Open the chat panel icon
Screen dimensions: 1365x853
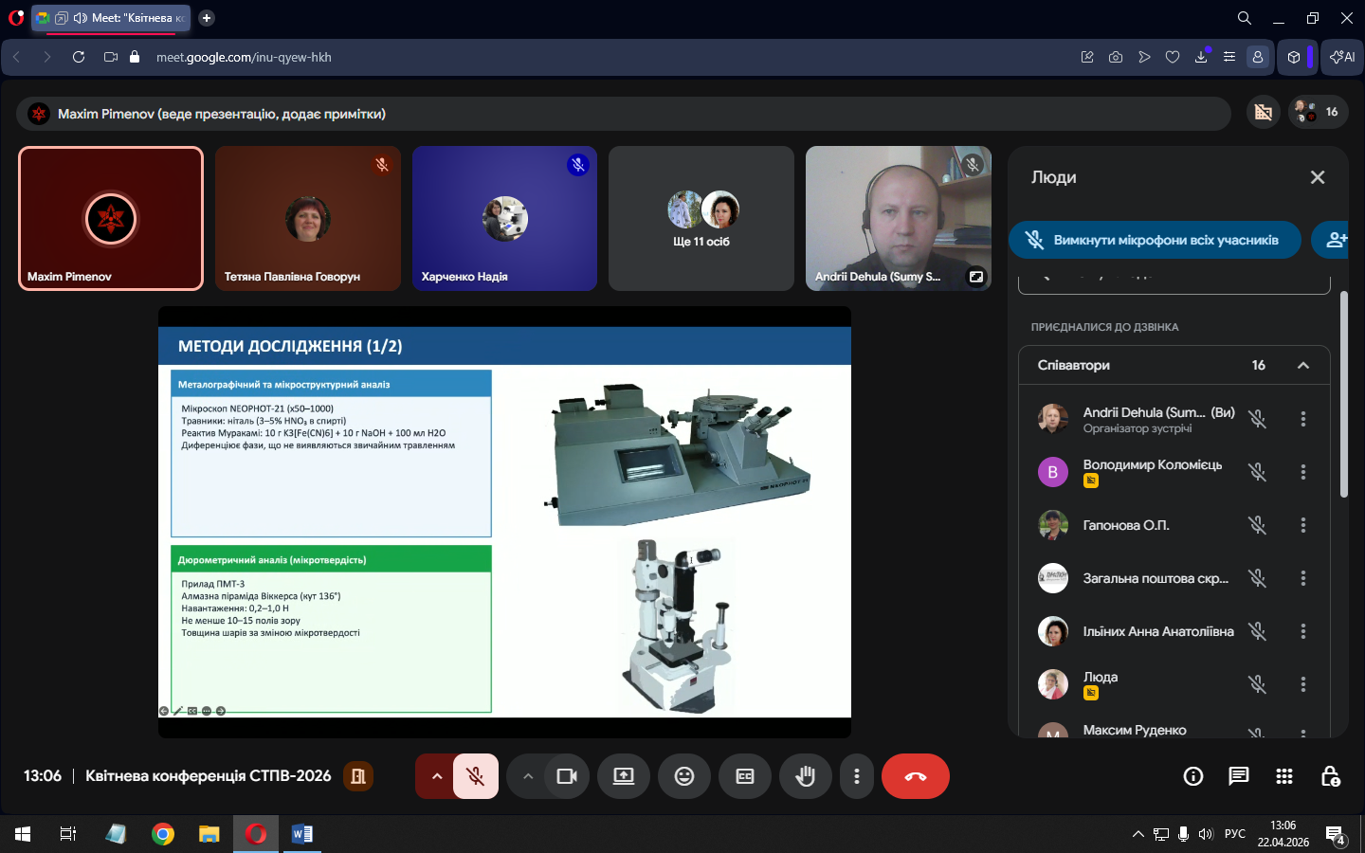tap(1238, 776)
